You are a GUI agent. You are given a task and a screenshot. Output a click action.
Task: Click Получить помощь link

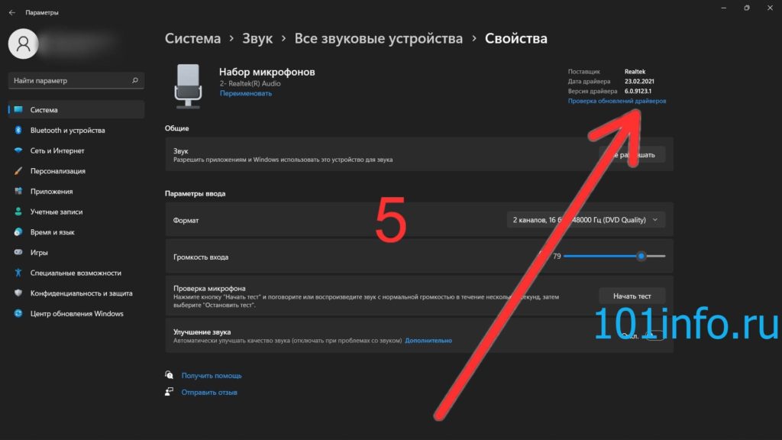pos(212,376)
